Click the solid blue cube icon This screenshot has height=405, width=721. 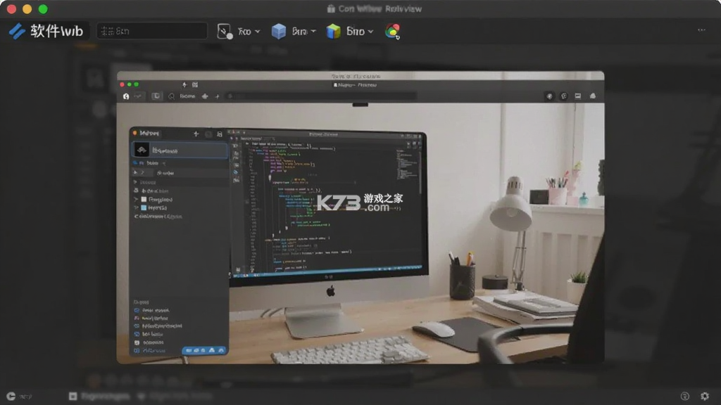(x=279, y=31)
